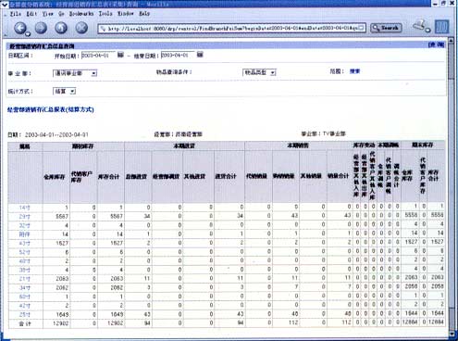Click the Stop loading icon

[x=81, y=28]
